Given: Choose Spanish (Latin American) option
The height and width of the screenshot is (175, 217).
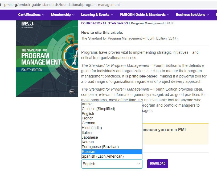Looking at the screenshot, I should [x=112, y=156].
